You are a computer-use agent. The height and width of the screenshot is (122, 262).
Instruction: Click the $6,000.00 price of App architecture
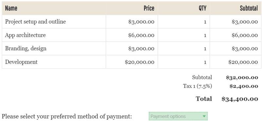[x=141, y=35]
